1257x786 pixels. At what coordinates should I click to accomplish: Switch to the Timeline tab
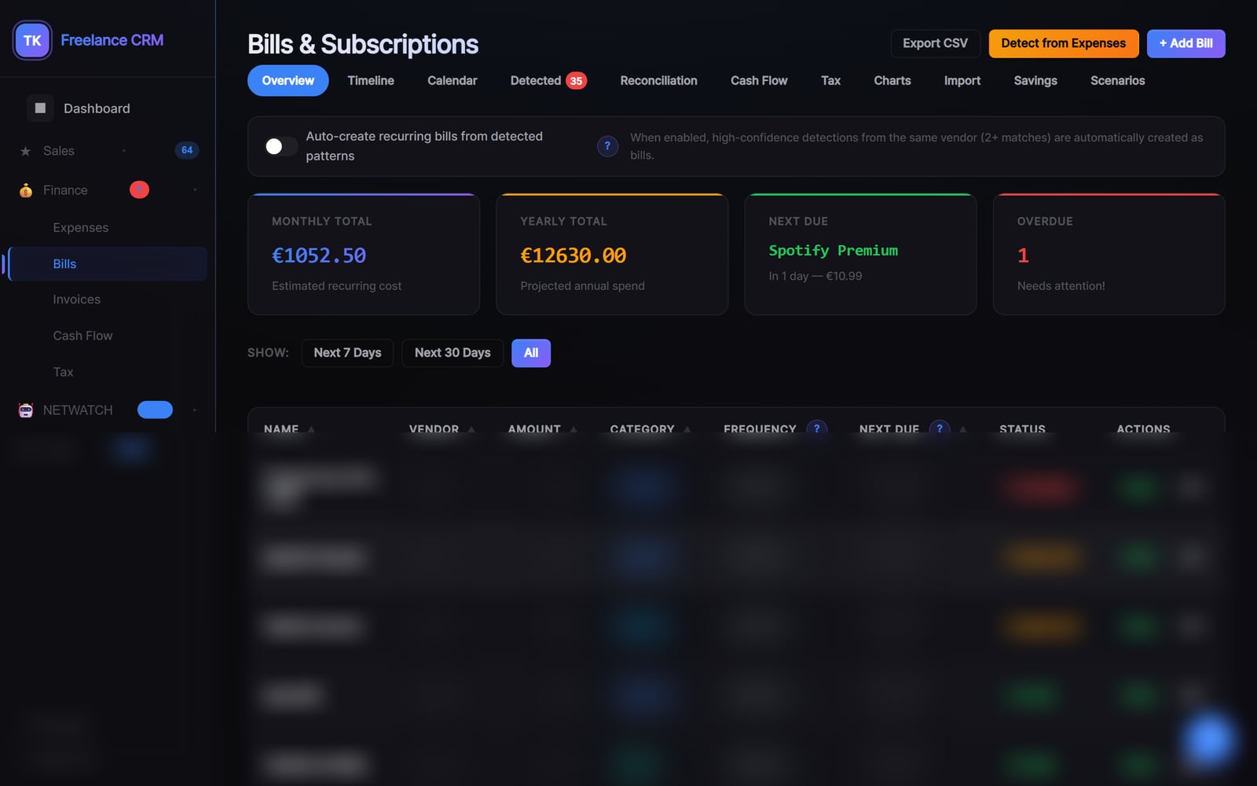(x=371, y=81)
